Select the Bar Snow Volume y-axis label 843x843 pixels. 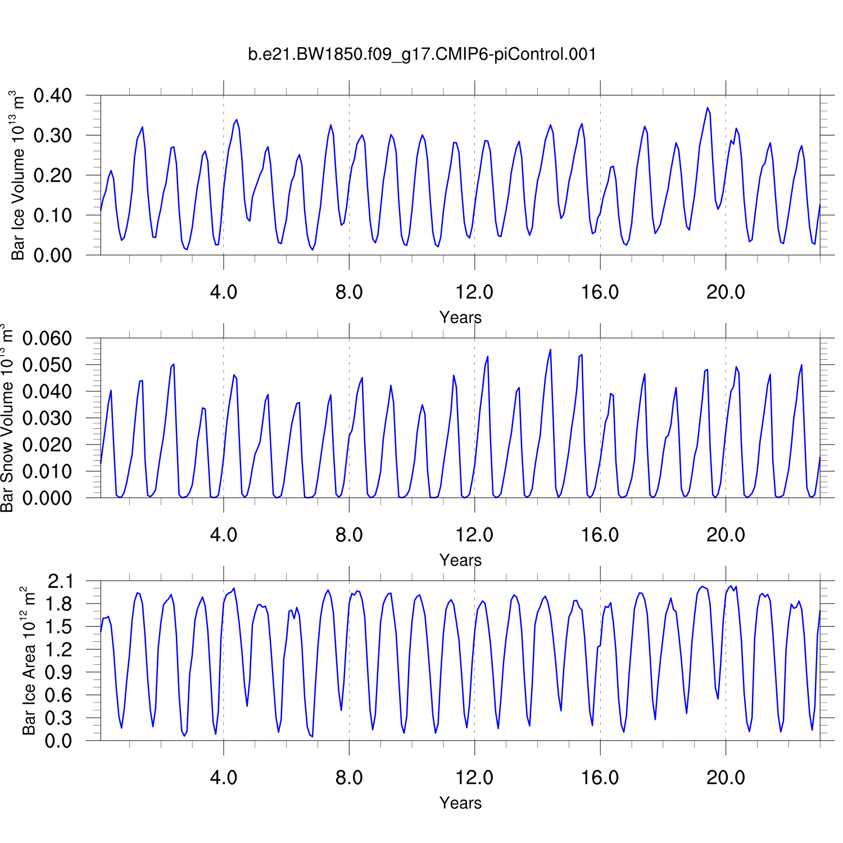coord(7,418)
